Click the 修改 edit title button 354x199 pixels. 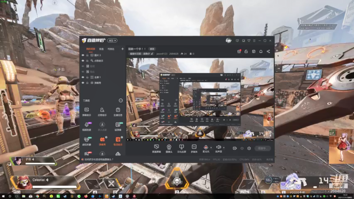(152, 49)
